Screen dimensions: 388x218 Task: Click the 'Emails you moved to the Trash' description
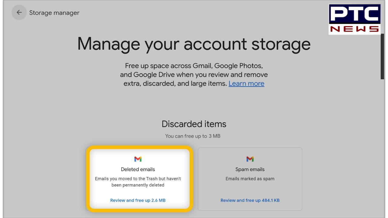[x=138, y=182]
